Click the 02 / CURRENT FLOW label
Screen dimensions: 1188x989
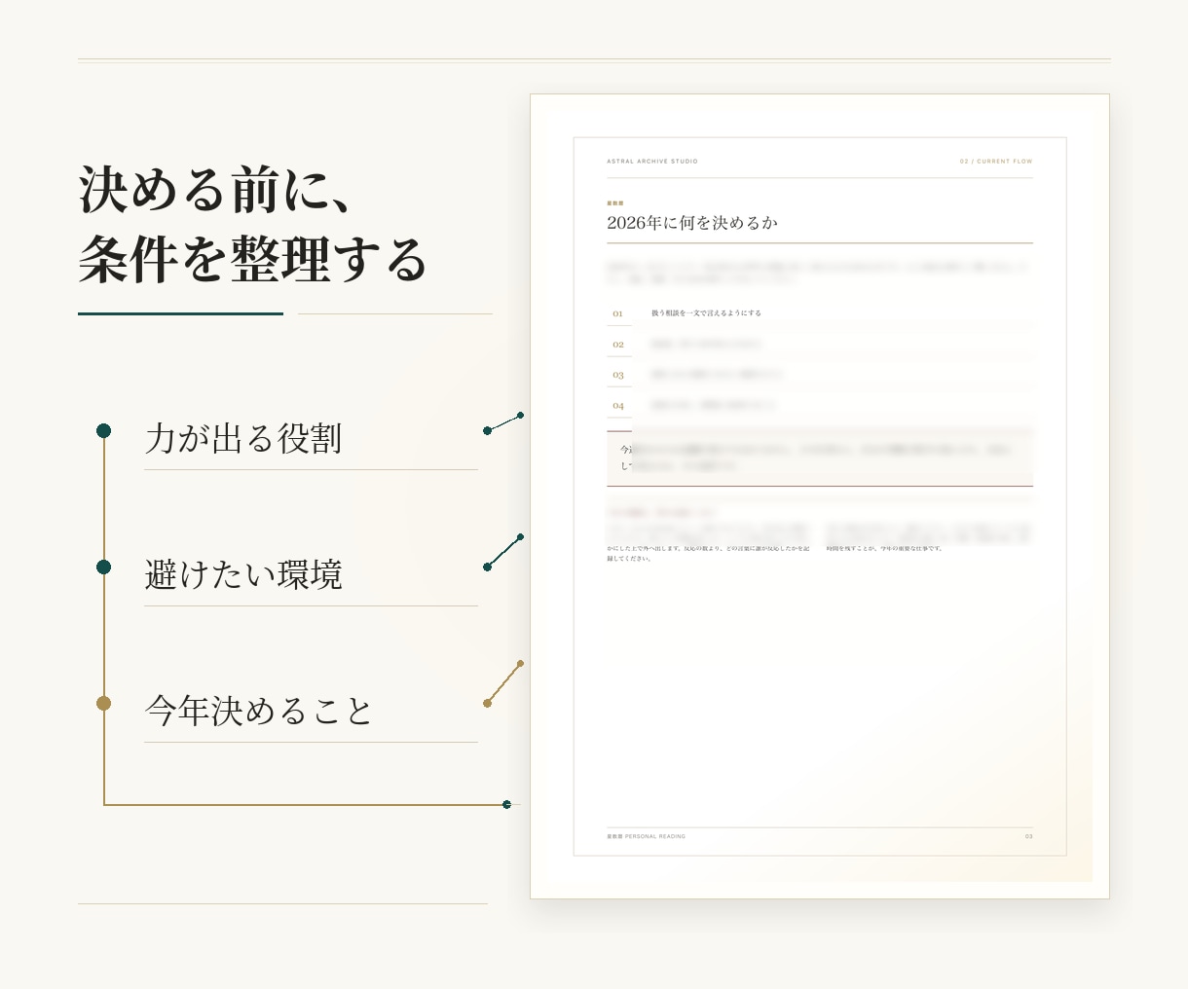coord(996,162)
